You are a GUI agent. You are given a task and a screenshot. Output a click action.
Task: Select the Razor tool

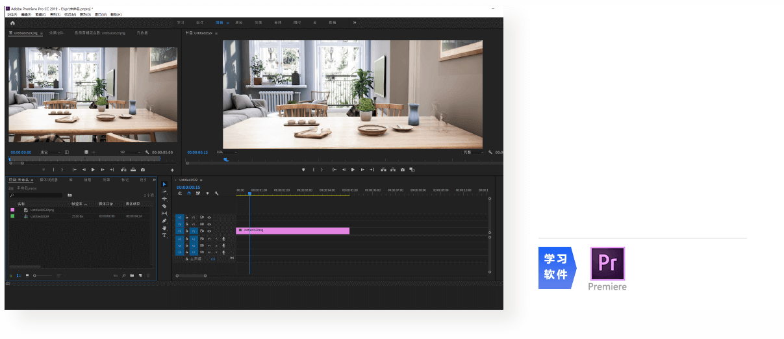click(x=164, y=206)
